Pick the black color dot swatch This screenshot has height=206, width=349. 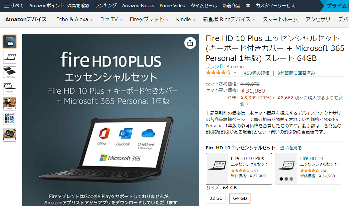coord(281,179)
